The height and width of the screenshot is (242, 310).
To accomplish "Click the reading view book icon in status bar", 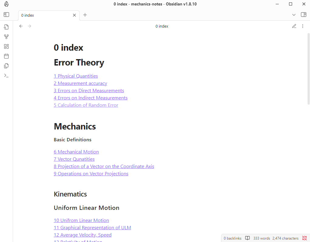I will [x=247, y=238].
